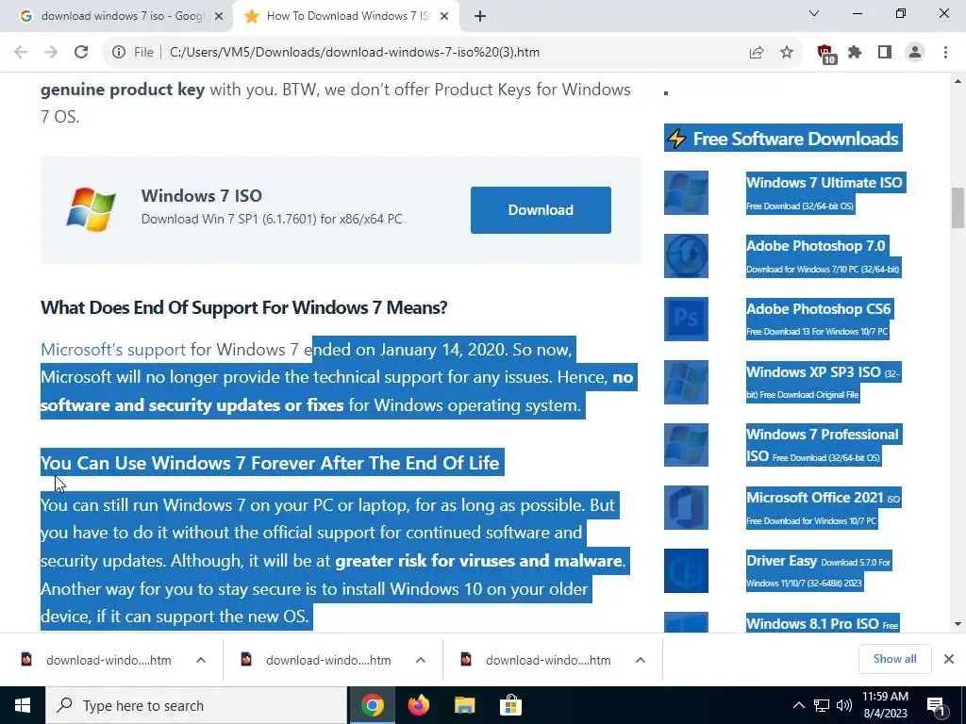Share this page icon in address bar
This screenshot has height=724, width=966.
[x=757, y=53]
